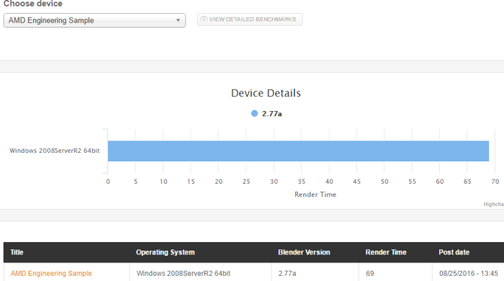The image size is (504, 281).
Task: Click the Choose device heading
Action: 33,4
